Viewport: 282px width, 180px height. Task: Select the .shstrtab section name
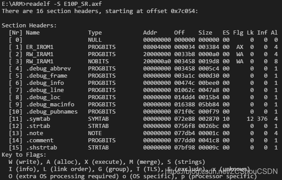(x=41, y=147)
